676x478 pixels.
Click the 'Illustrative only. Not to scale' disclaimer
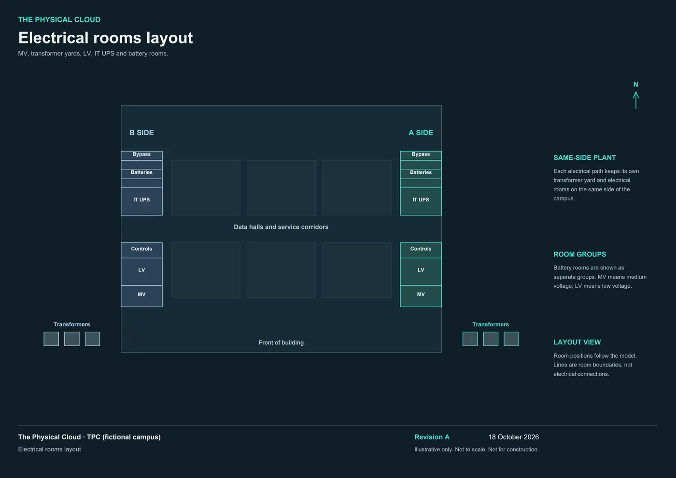tap(477, 450)
